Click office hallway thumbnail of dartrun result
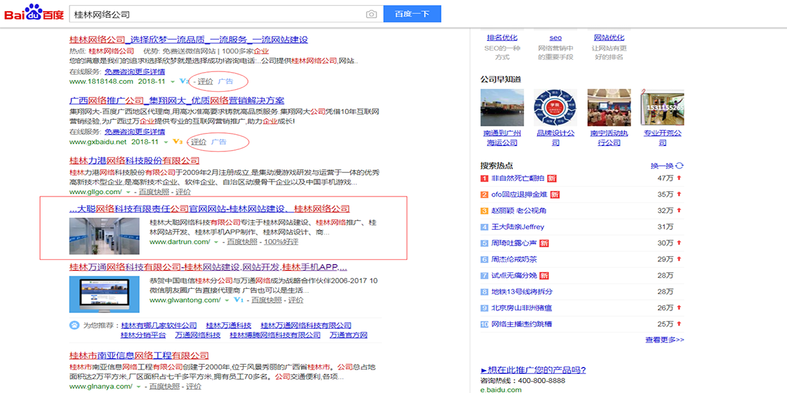 104,236
